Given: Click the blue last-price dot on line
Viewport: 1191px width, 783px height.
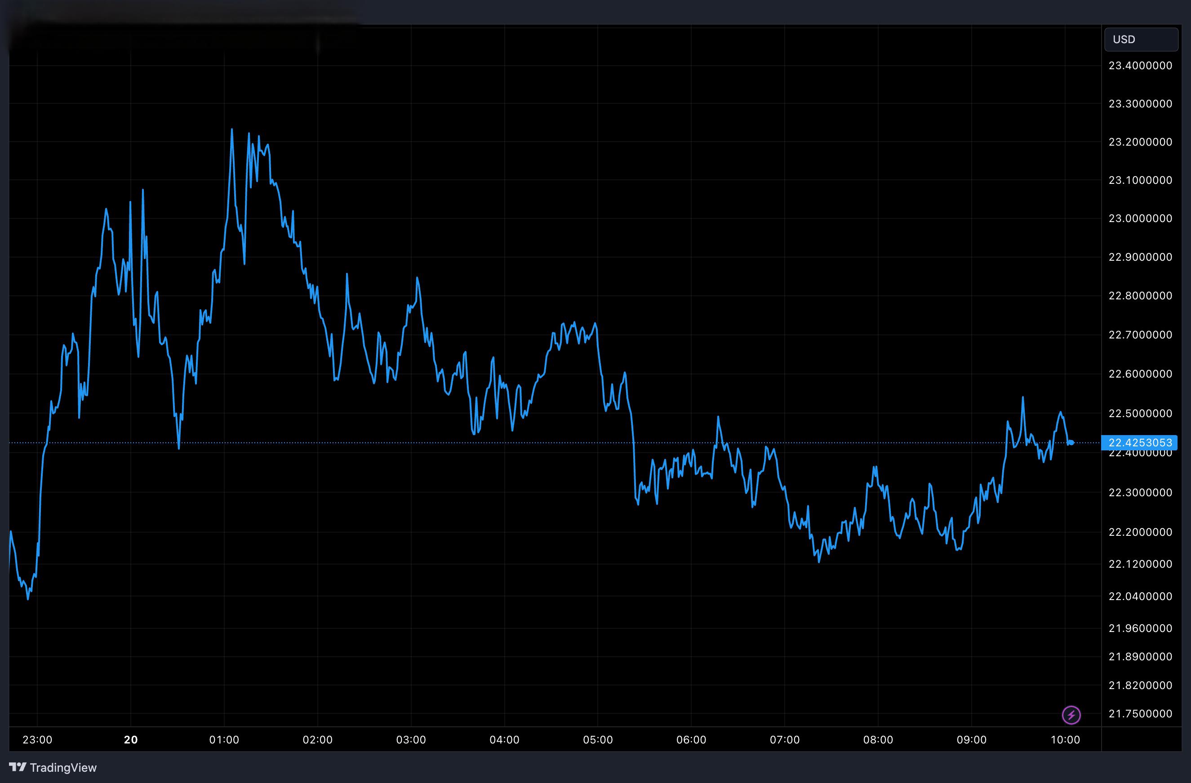Looking at the screenshot, I should (1071, 442).
